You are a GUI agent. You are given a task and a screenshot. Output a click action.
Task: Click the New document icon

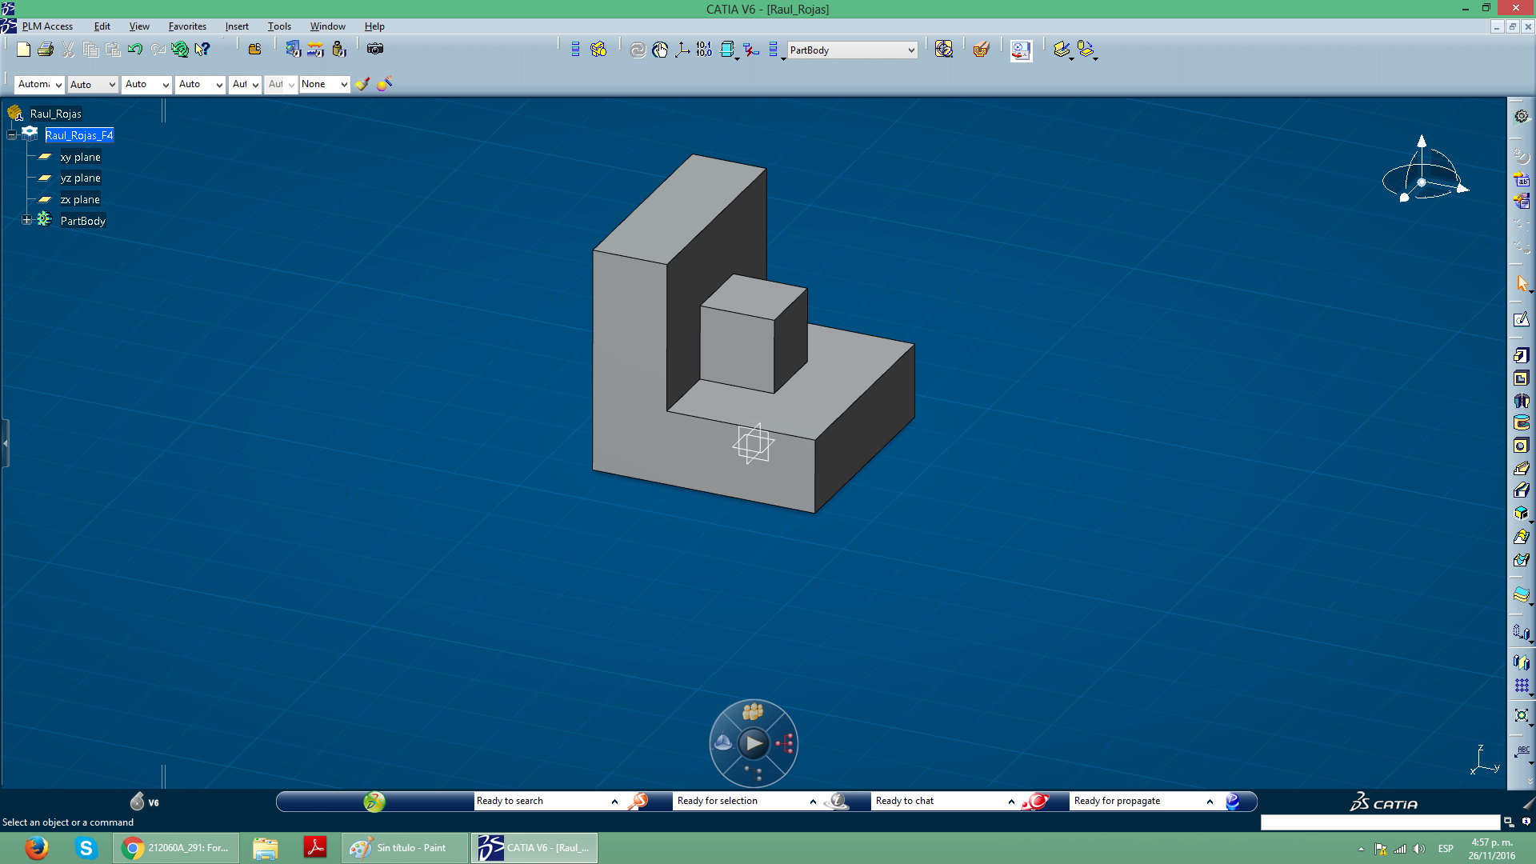tap(23, 50)
